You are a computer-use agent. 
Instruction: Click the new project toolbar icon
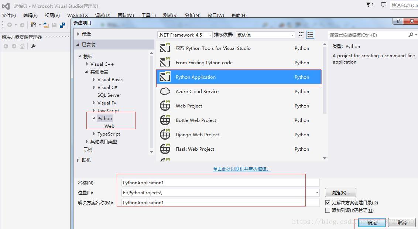(x=33, y=25)
